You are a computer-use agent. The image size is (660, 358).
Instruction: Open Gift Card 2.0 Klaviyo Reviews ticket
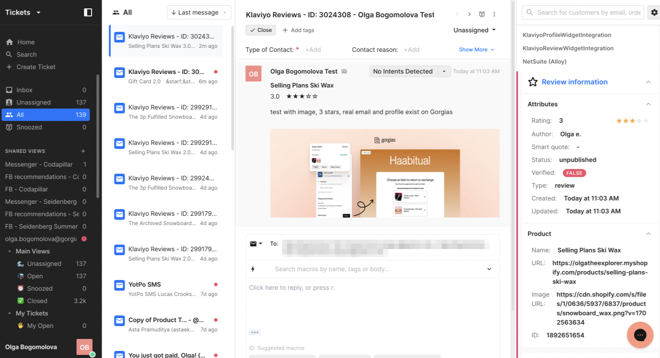click(x=167, y=76)
